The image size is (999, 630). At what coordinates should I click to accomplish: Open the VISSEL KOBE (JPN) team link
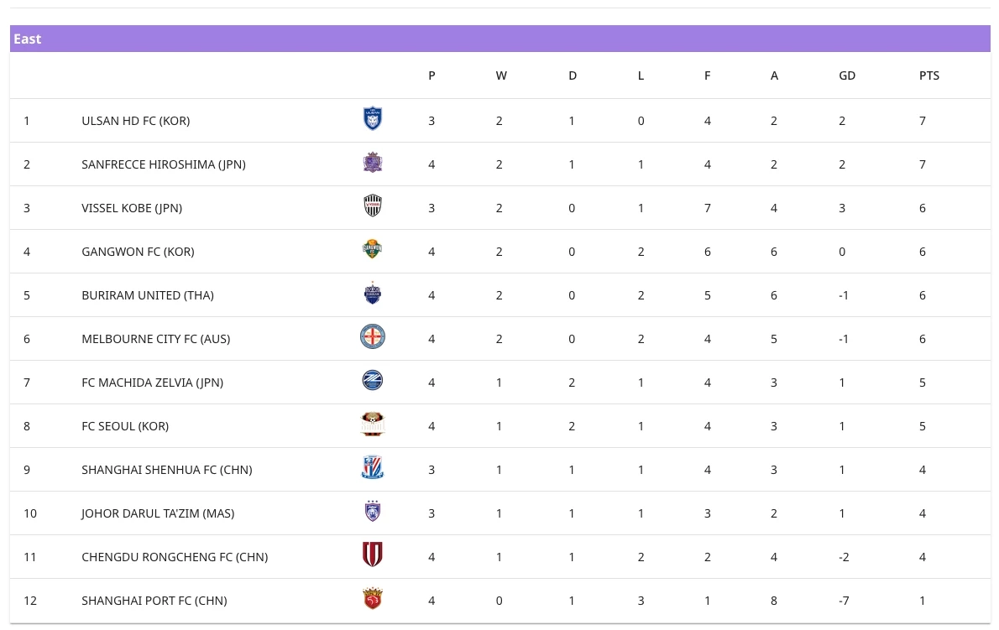point(132,208)
